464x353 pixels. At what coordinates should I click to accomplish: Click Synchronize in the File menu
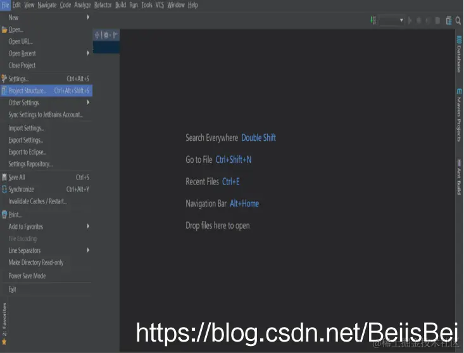point(46,189)
